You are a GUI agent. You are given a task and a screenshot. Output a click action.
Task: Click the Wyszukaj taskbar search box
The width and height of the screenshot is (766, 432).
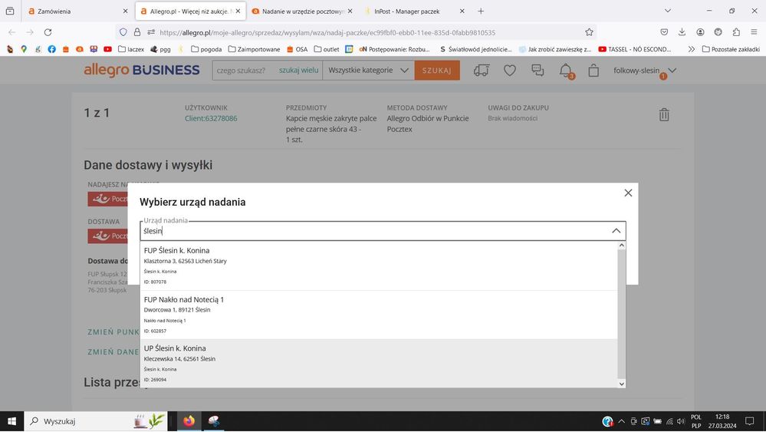click(96, 421)
